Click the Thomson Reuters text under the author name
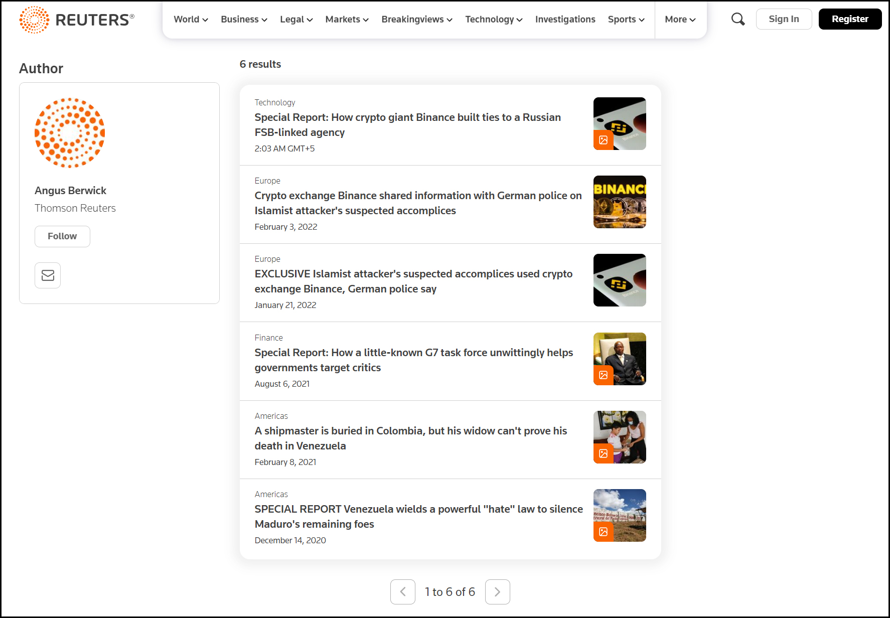890x618 pixels. tap(75, 208)
